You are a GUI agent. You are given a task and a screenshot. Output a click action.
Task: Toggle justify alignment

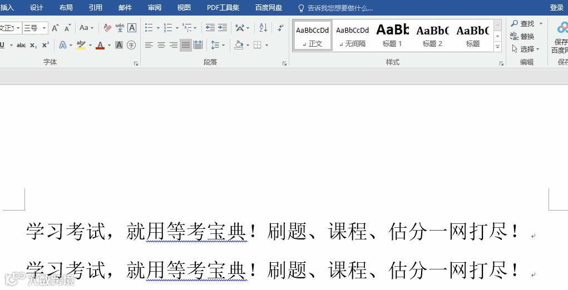coord(186,45)
